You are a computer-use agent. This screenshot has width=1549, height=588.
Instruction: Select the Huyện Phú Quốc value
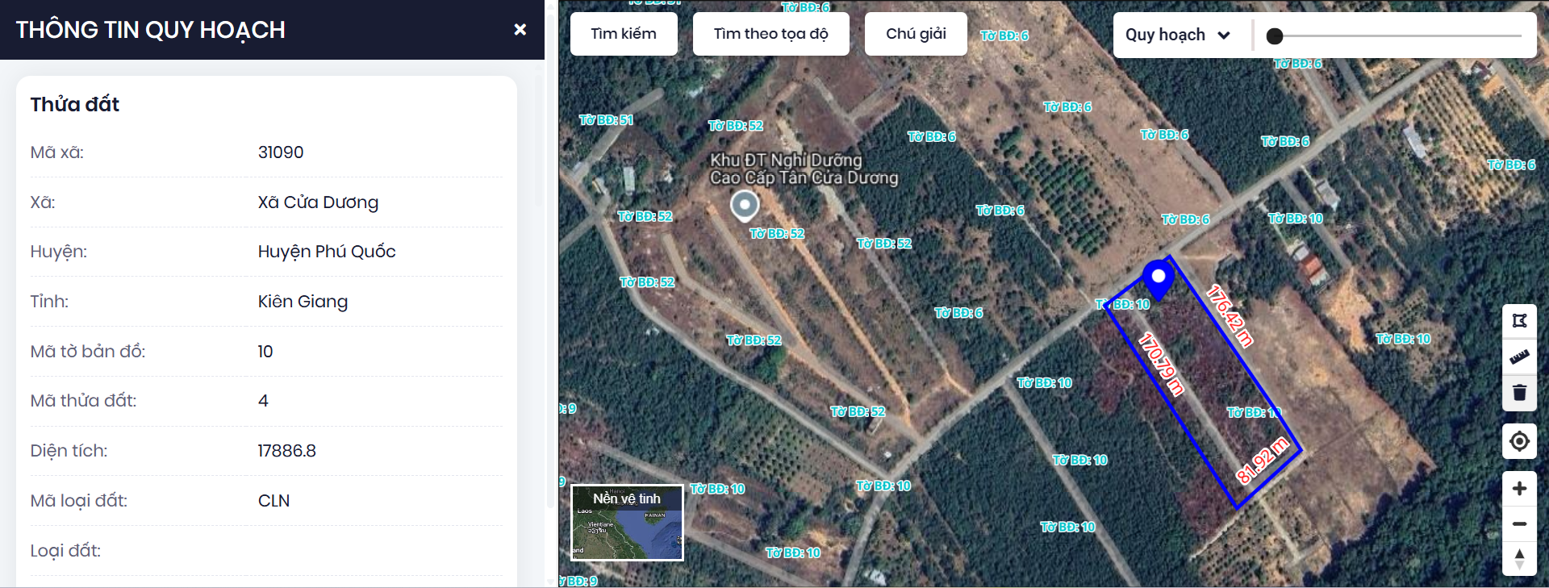(327, 252)
